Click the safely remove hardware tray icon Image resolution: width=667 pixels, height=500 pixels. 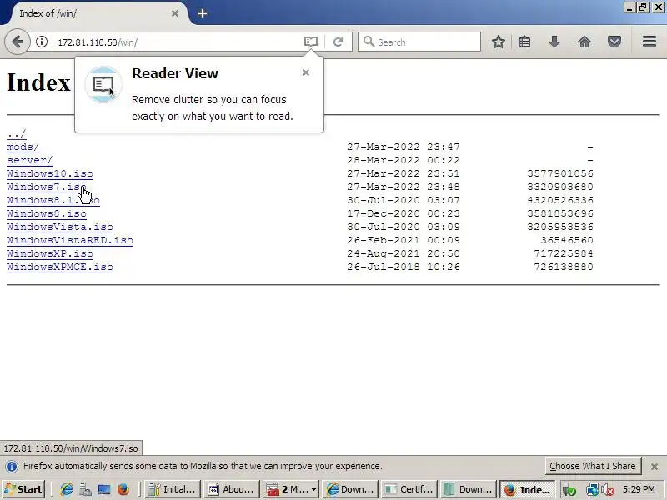pos(569,490)
